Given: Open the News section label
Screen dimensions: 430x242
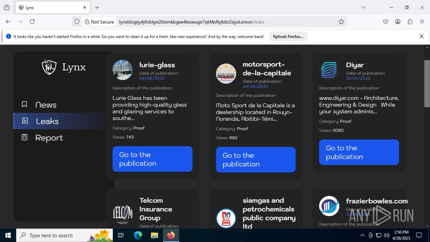Looking at the screenshot, I should click(46, 105).
